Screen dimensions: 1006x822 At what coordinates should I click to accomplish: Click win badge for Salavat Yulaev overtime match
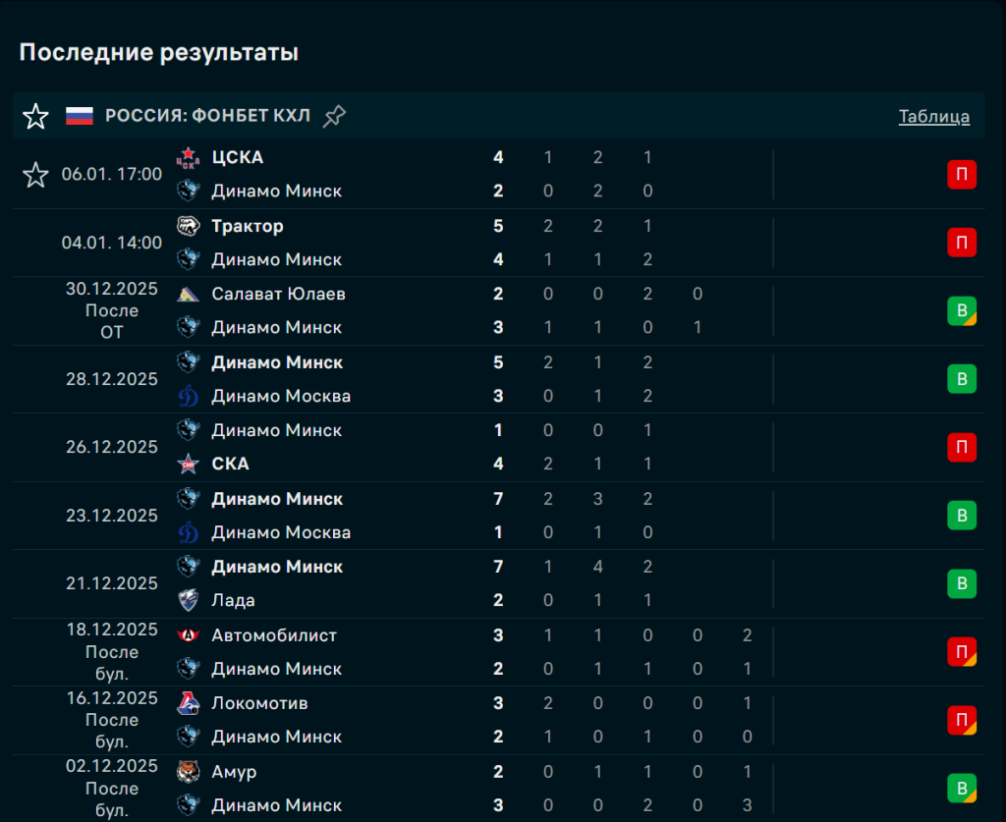click(x=961, y=311)
